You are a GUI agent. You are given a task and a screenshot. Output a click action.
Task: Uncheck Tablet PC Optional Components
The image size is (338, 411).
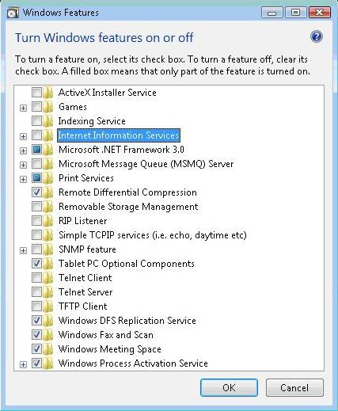pos(36,264)
